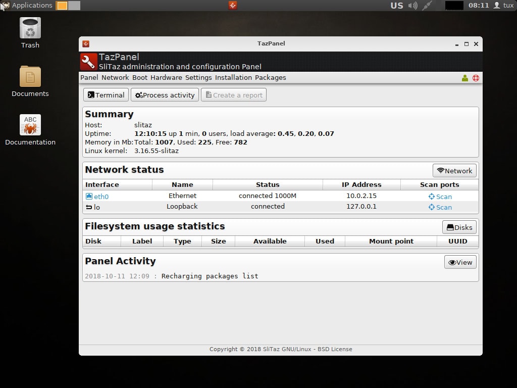Click the green user account icon

465,79
